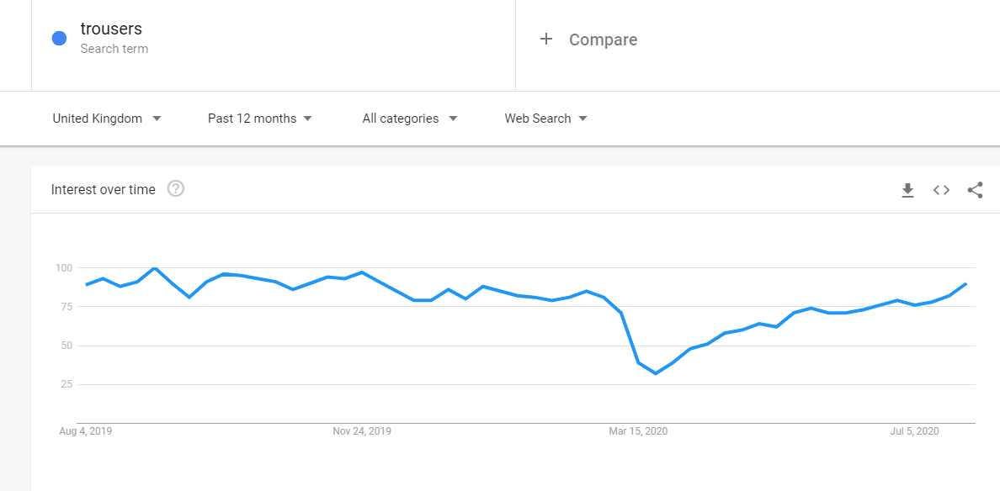Screen dimensions: 1000x491
Task: Open the Web Search type dropdown
Action: tap(546, 119)
